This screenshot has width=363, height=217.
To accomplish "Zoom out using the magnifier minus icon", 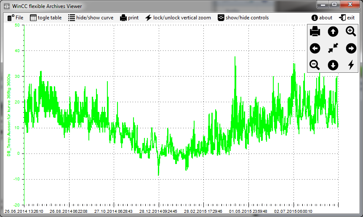I will pos(315,65).
